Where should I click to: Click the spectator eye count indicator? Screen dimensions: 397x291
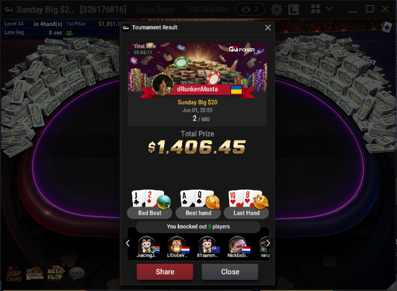(x=250, y=9)
